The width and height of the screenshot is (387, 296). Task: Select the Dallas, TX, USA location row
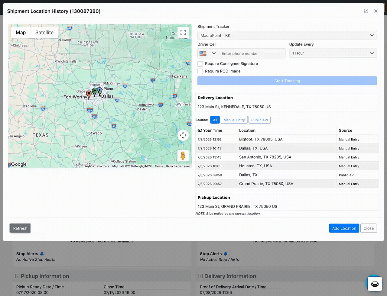point(287,148)
